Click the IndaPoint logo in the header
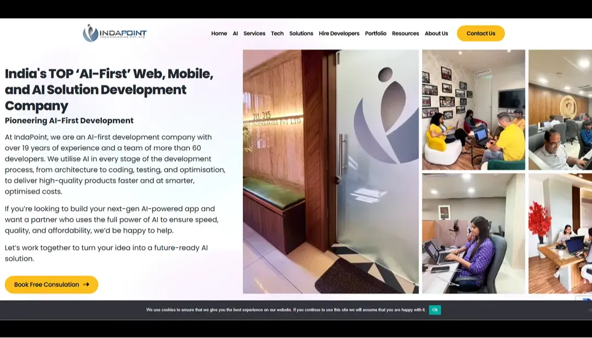Image resolution: width=592 pixels, height=338 pixels. coord(115,33)
